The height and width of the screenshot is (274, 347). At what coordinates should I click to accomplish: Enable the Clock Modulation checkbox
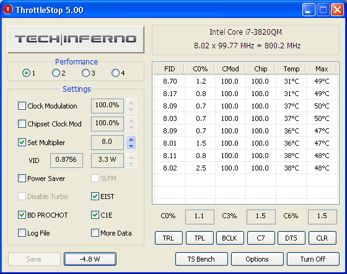point(22,106)
